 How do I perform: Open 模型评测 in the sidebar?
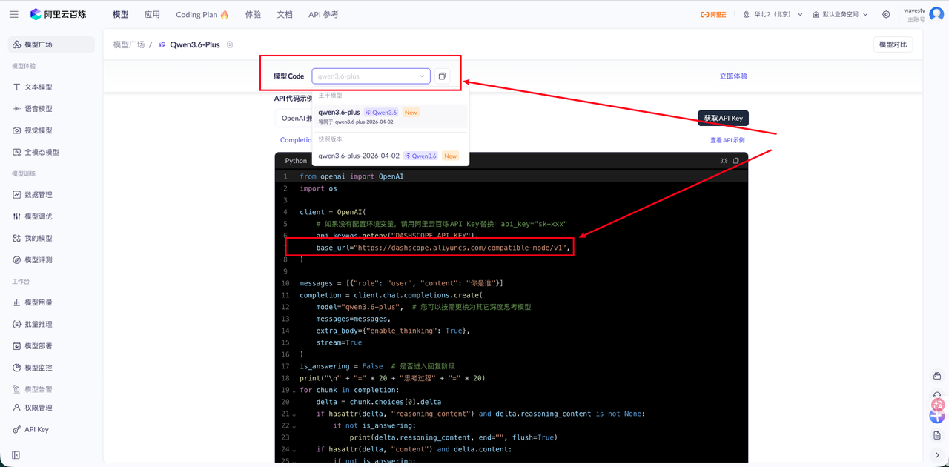tap(51, 260)
